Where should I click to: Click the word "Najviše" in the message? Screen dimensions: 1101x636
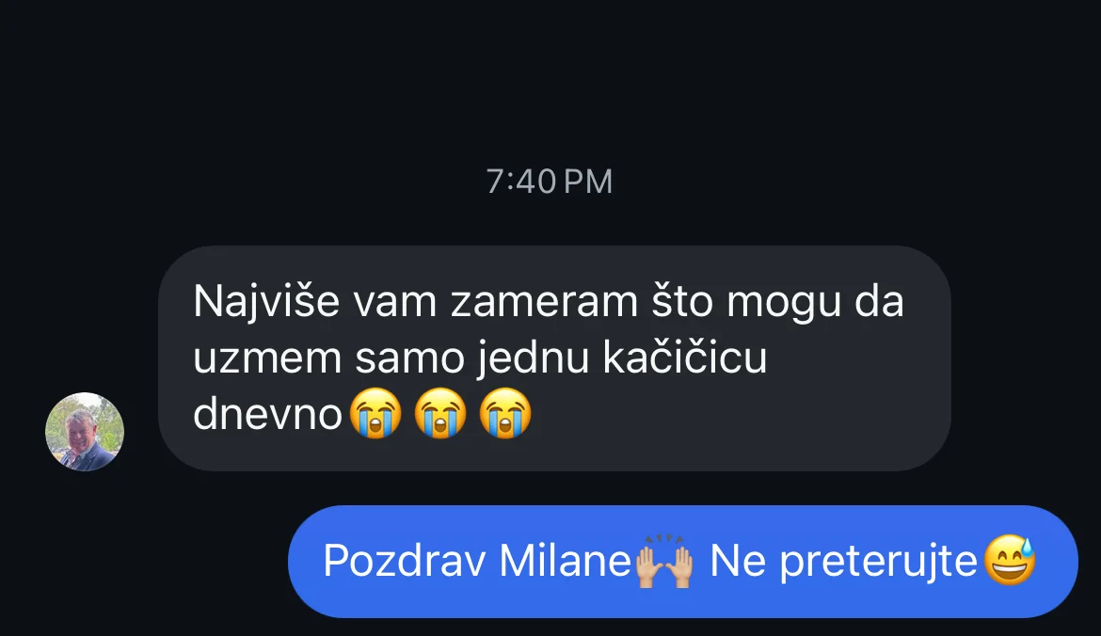click(x=266, y=303)
